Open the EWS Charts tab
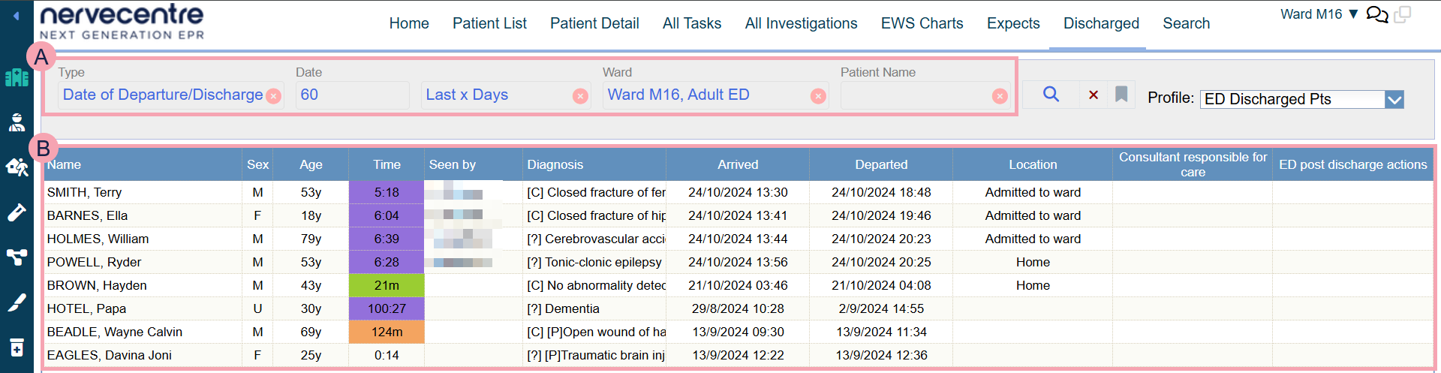Viewport: 1441px width, 373px height. pos(922,23)
